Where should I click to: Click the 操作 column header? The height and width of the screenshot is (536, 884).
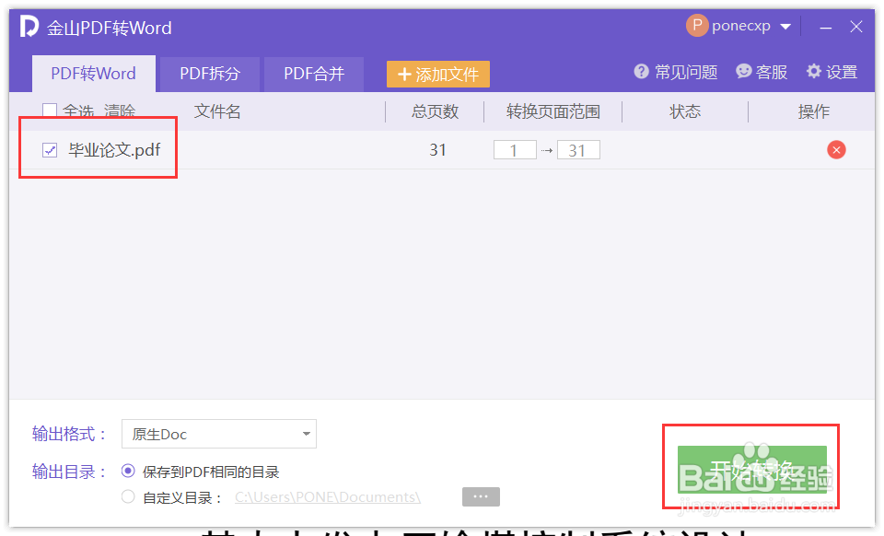click(813, 111)
